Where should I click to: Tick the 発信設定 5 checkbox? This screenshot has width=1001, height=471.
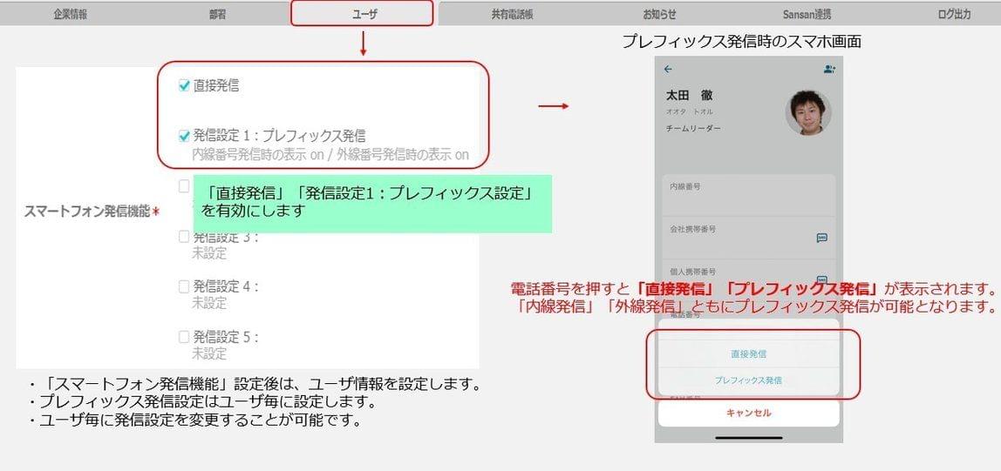click(x=184, y=337)
